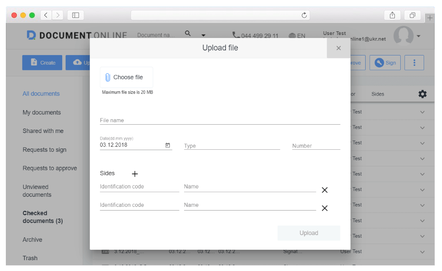Remove the second side row
This screenshot has width=442, height=271.
point(325,208)
